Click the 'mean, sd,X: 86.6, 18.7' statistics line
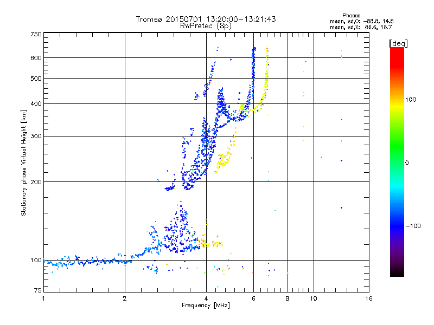 [361, 27]
